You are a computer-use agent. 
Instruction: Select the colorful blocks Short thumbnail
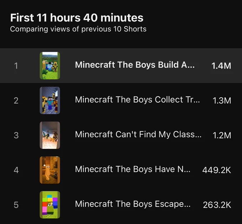pyautogui.click(x=50, y=205)
